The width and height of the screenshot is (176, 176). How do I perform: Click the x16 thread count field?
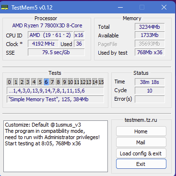coord(79,35)
